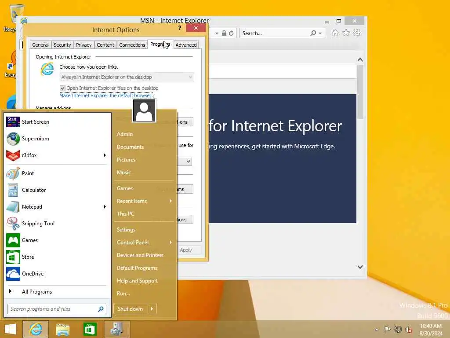Open Shut down options arrow
The height and width of the screenshot is (338, 450).
point(152,309)
